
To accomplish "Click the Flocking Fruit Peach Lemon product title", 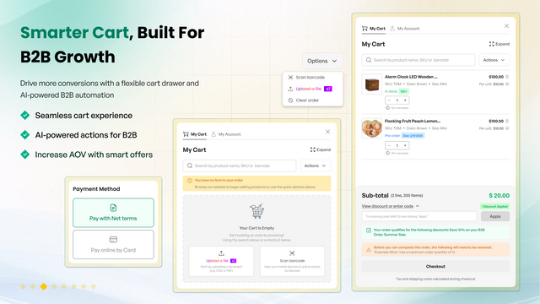I will [x=413, y=121].
